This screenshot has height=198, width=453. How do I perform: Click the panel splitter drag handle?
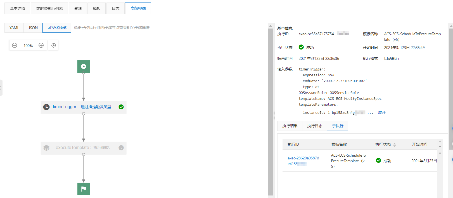pyautogui.click(x=274, y=115)
